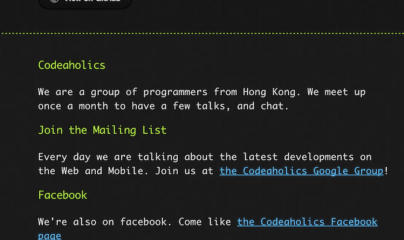Click the Codeaholics heading
This screenshot has width=404, height=240.
tap(72, 65)
